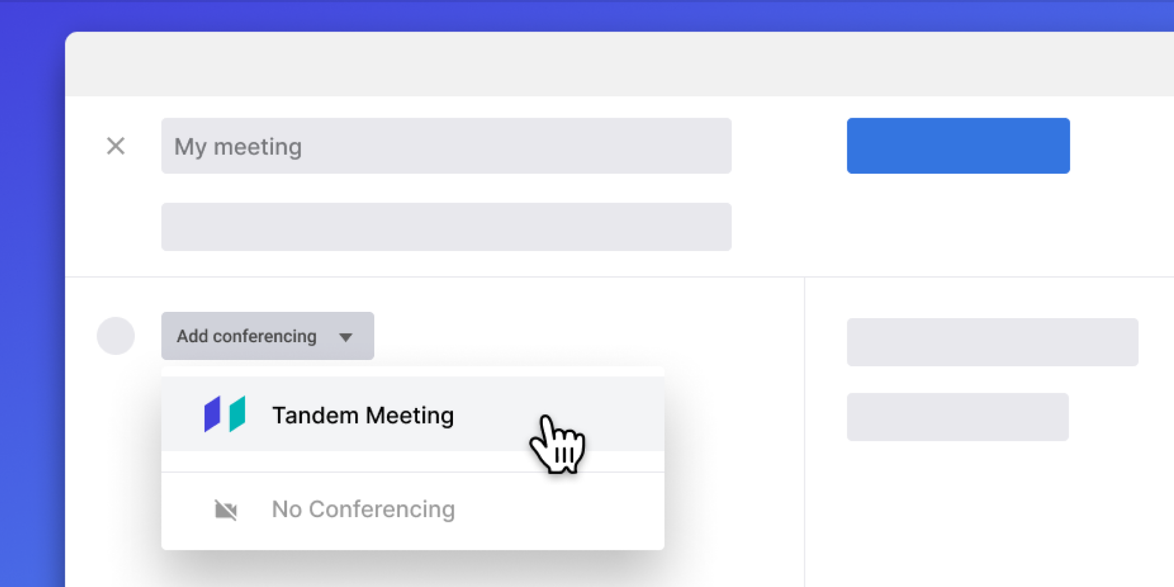Screen dimensions: 1174x587
Task: Click the teal bar of Tandem logo
Action: 237,414
